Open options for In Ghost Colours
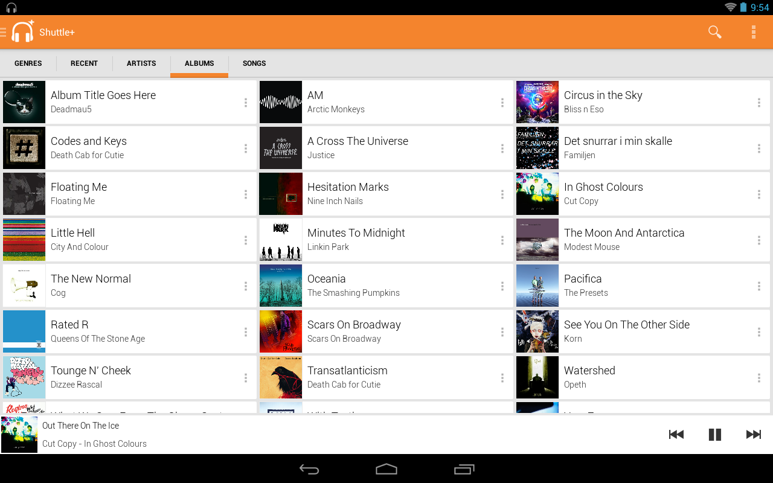The image size is (773, 483). pos(759,194)
